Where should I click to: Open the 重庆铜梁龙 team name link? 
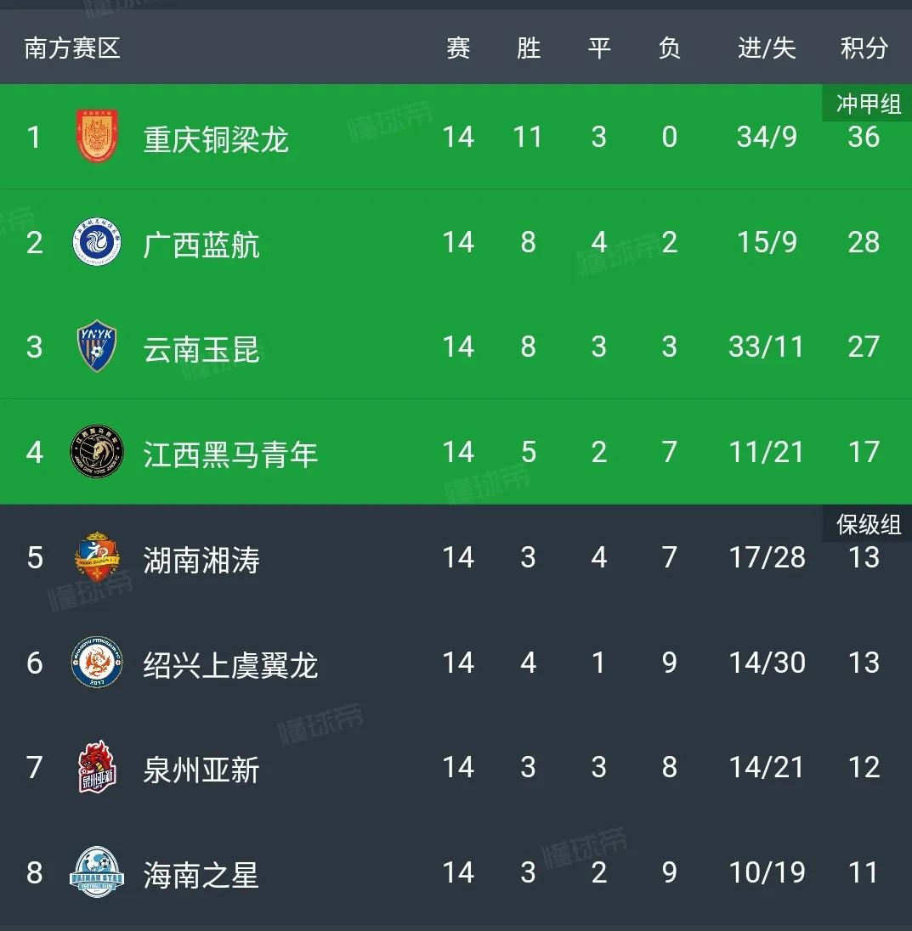click(x=216, y=139)
